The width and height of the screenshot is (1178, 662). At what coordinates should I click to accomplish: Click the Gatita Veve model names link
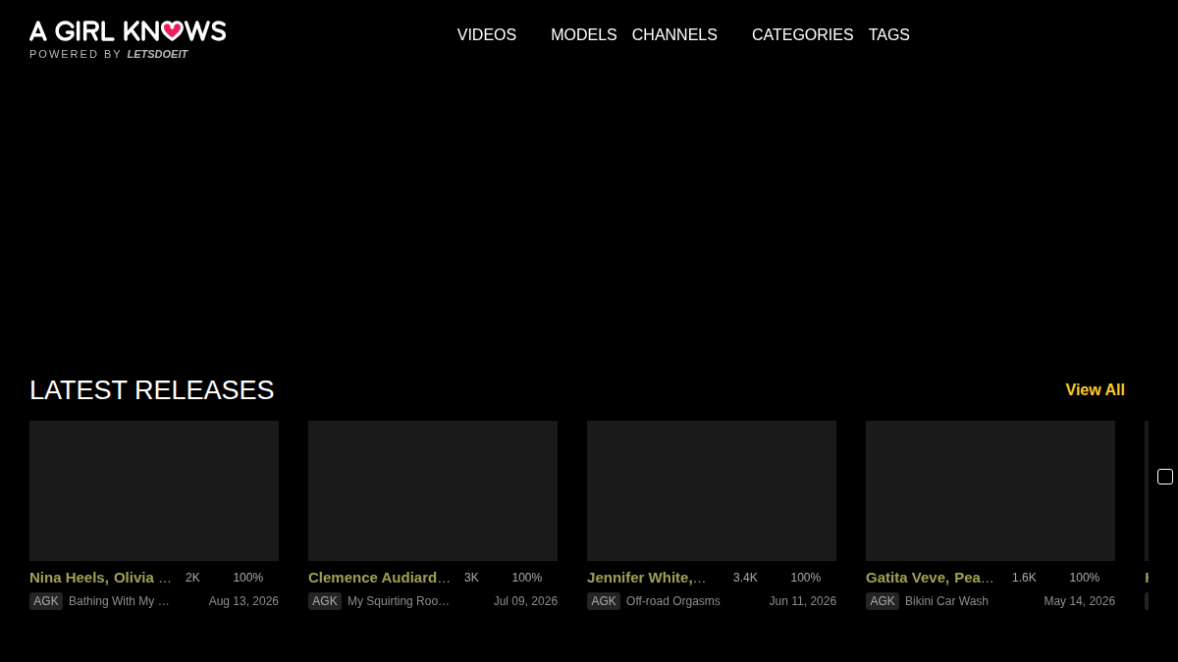930,578
